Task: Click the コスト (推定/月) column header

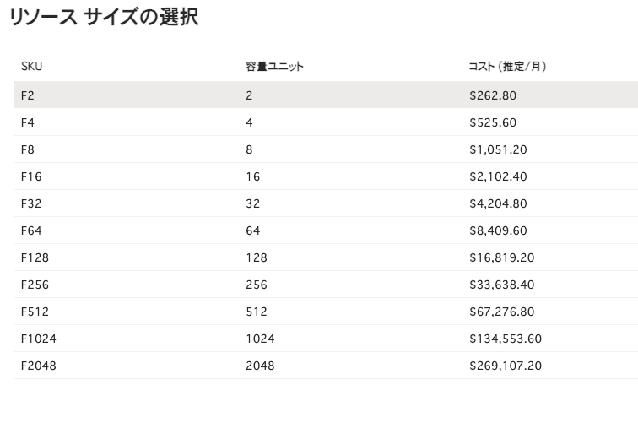Action: click(x=507, y=67)
